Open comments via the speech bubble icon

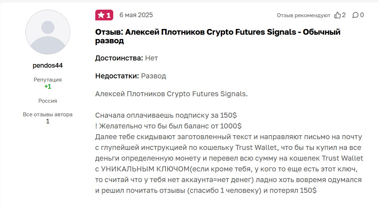click(x=355, y=15)
